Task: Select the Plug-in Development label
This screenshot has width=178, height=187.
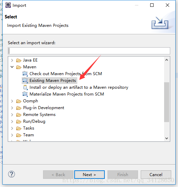Action: (x=44, y=108)
